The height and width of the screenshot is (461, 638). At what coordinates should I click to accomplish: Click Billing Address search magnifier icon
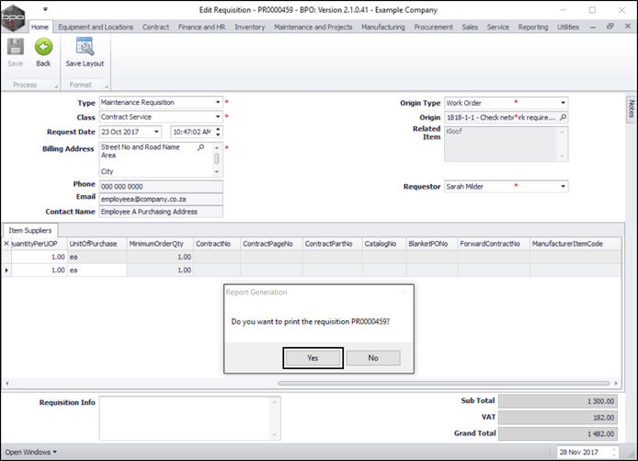click(200, 147)
